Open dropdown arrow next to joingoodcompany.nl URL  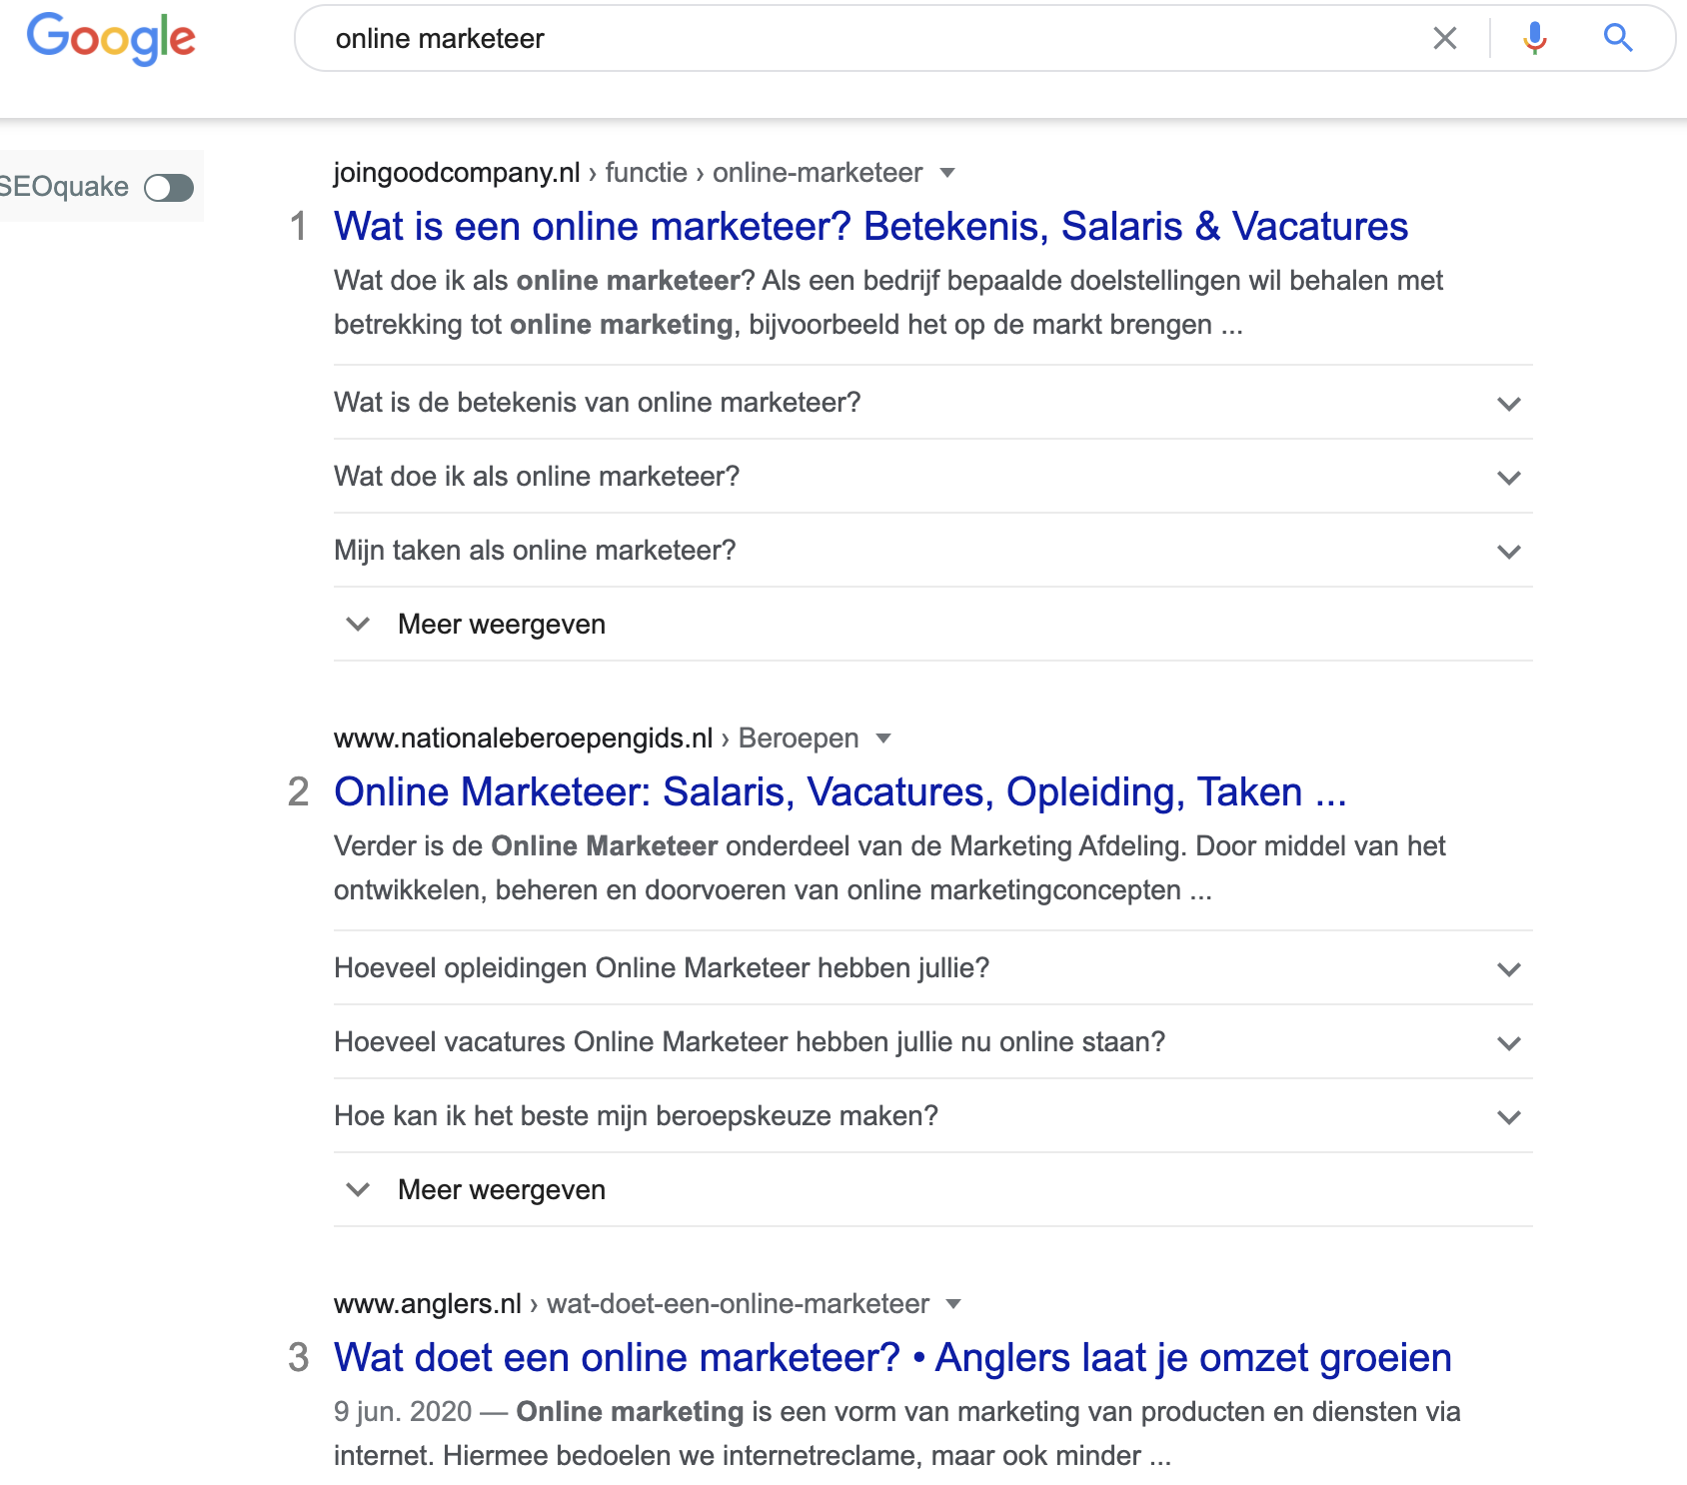pyautogui.click(x=947, y=173)
